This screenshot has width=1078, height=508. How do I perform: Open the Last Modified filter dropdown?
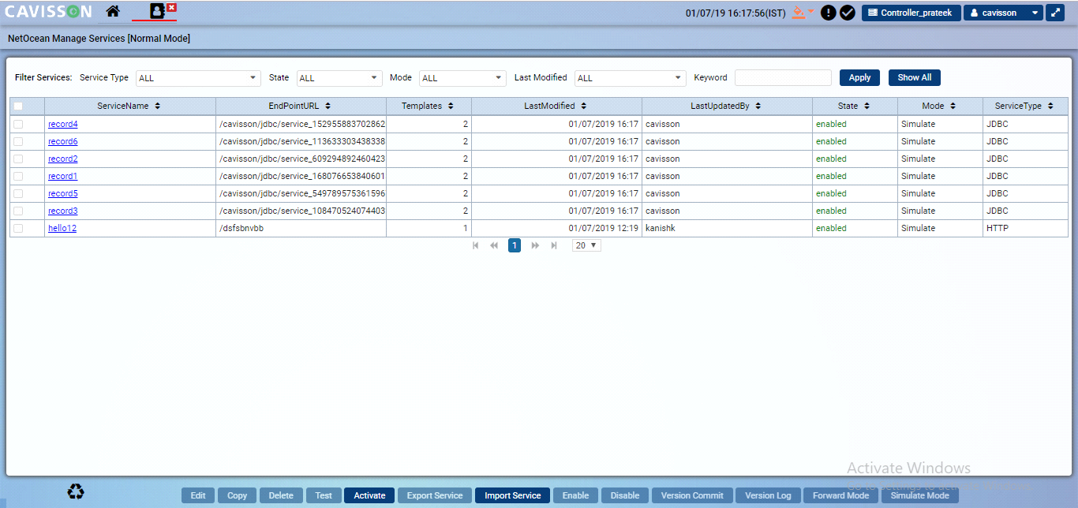[x=631, y=78]
